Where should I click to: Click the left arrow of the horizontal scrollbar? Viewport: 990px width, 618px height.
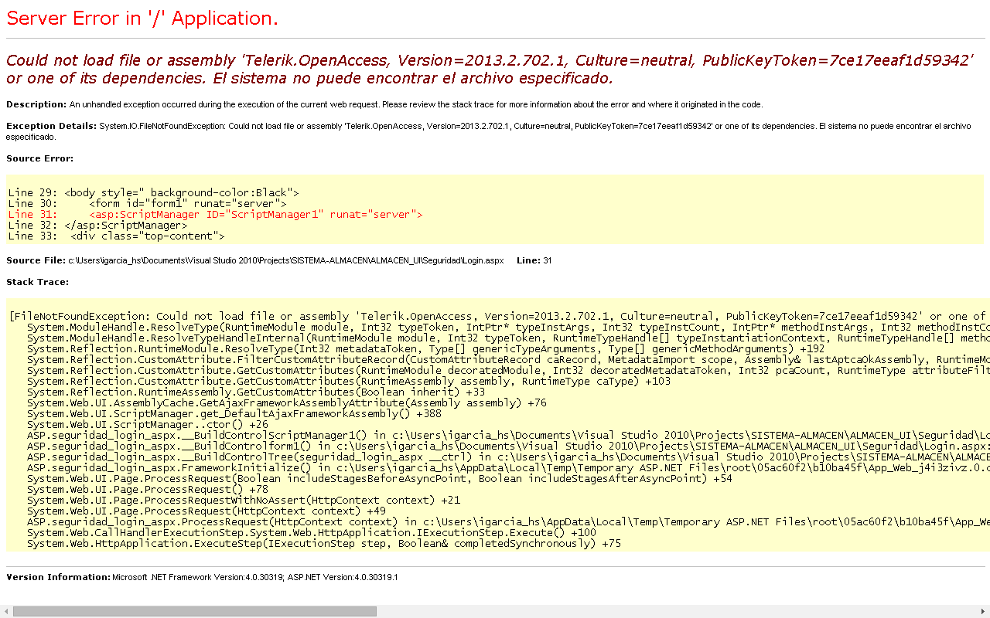coord(6,611)
